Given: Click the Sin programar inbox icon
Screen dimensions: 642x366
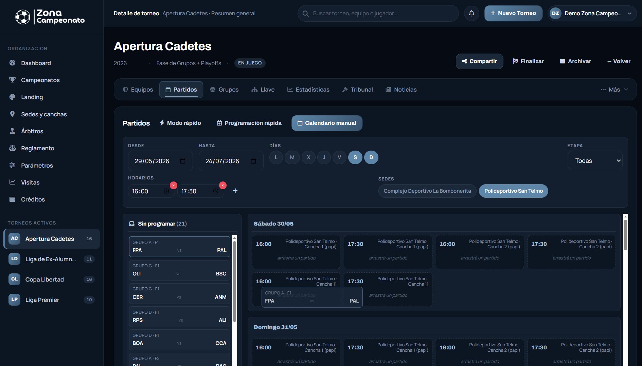Looking at the screenshot, I should tap(131, 224).
